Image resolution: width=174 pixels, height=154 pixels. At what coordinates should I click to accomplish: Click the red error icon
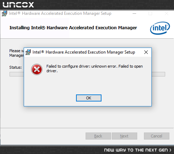[x=37, y=69]
